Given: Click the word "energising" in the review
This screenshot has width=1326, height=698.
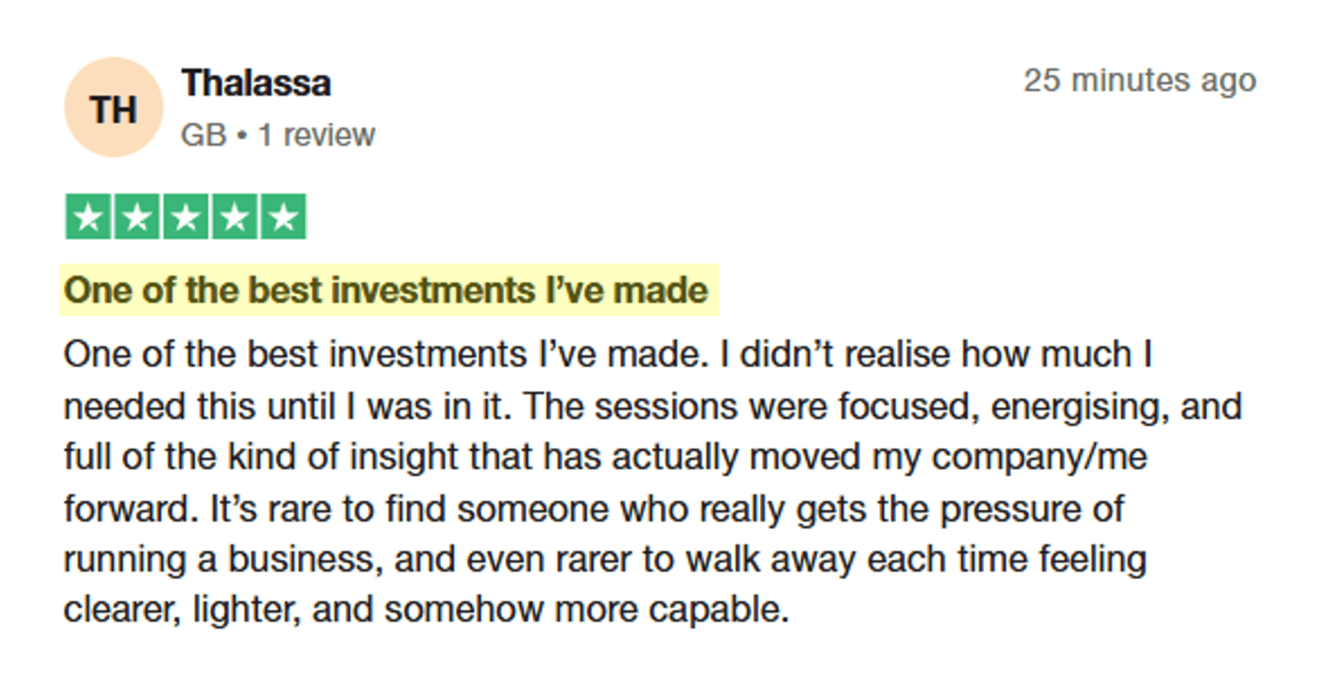Looking at the screenshot, I should click(1076, 407).
